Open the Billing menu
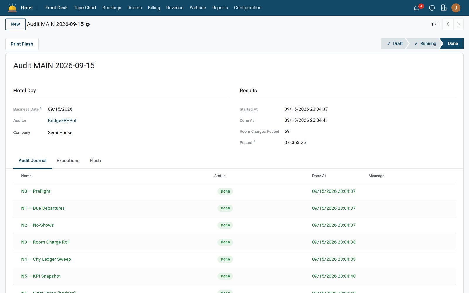 tap(154, 8)
